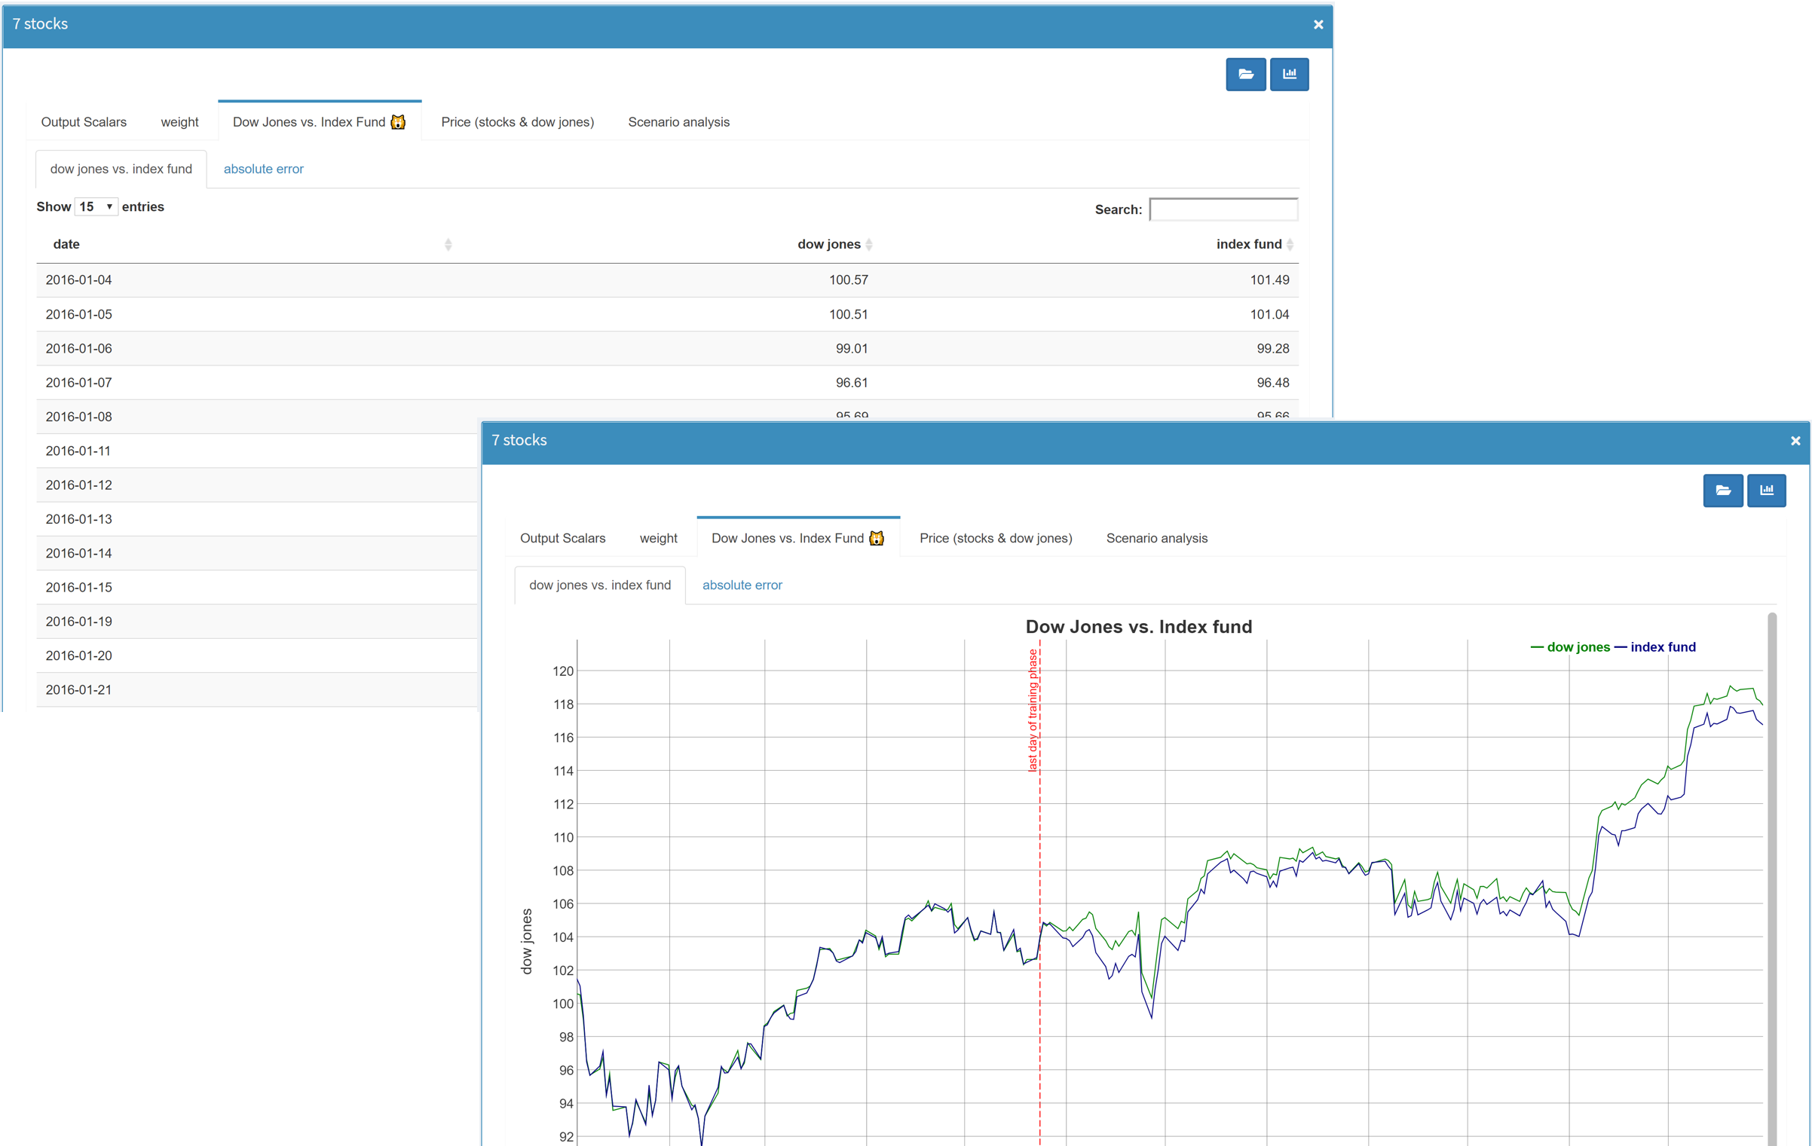Close the back 7 stocks window

(x=1318, y=25)
